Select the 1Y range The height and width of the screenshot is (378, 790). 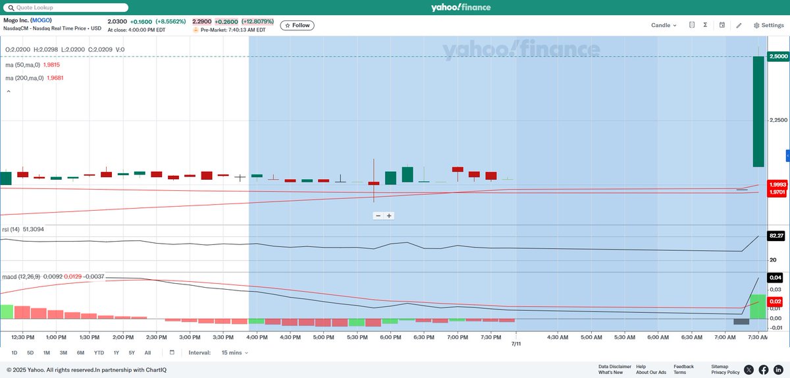tap(117, 352)
